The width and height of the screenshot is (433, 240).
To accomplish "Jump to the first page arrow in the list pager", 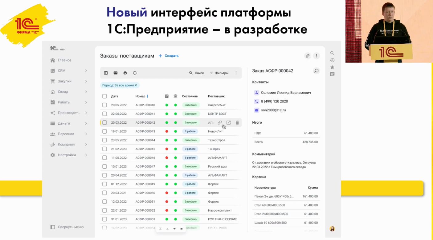I will pyautogui.click(x=160, y=229).
